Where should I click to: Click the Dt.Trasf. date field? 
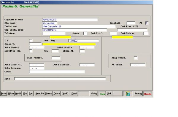coord(138,65)
